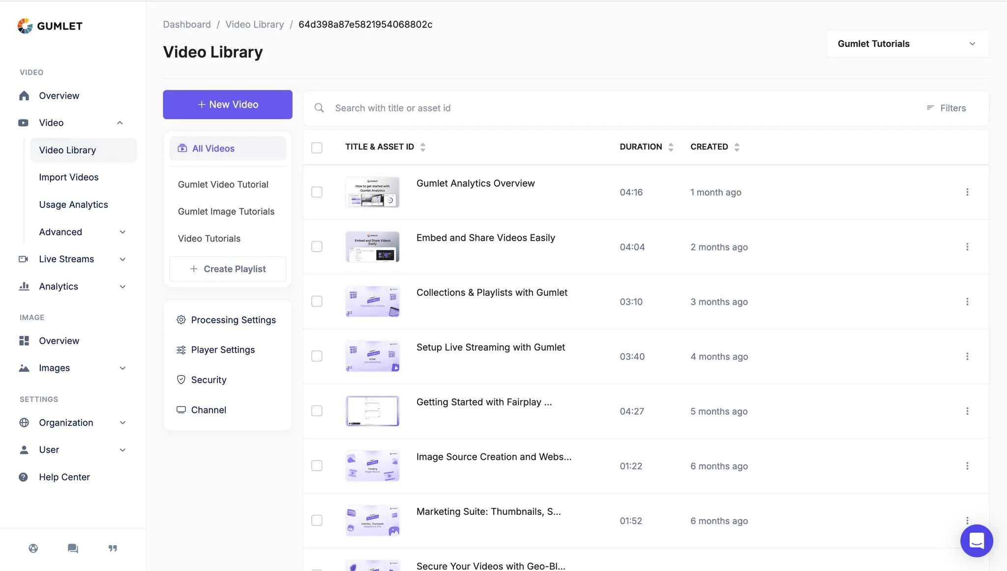Click the live streams camera icon
Viewport: 1007px width, 571px height.
pos(23,259)
